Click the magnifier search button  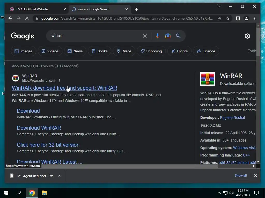pyautogui.click(x=178, y=36)
